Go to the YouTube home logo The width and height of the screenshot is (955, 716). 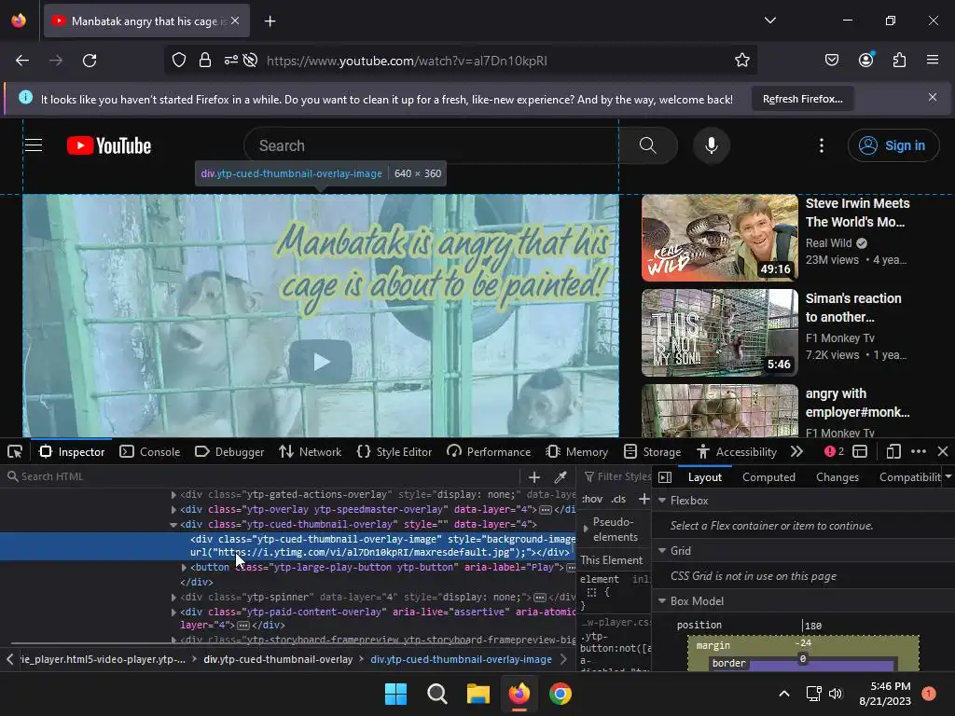109,145
